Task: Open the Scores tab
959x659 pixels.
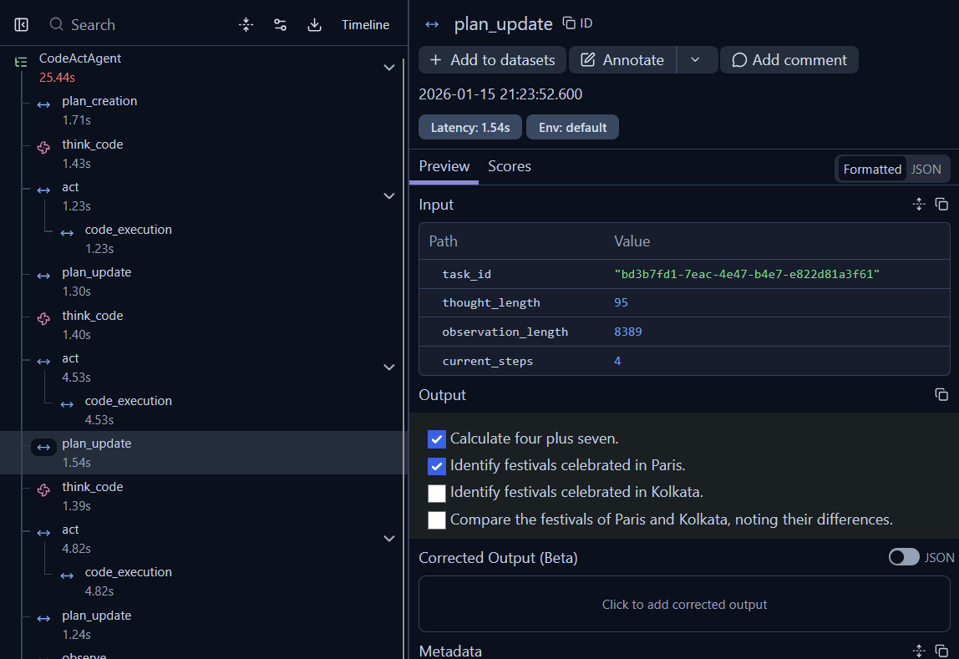Action: [510, 166]
